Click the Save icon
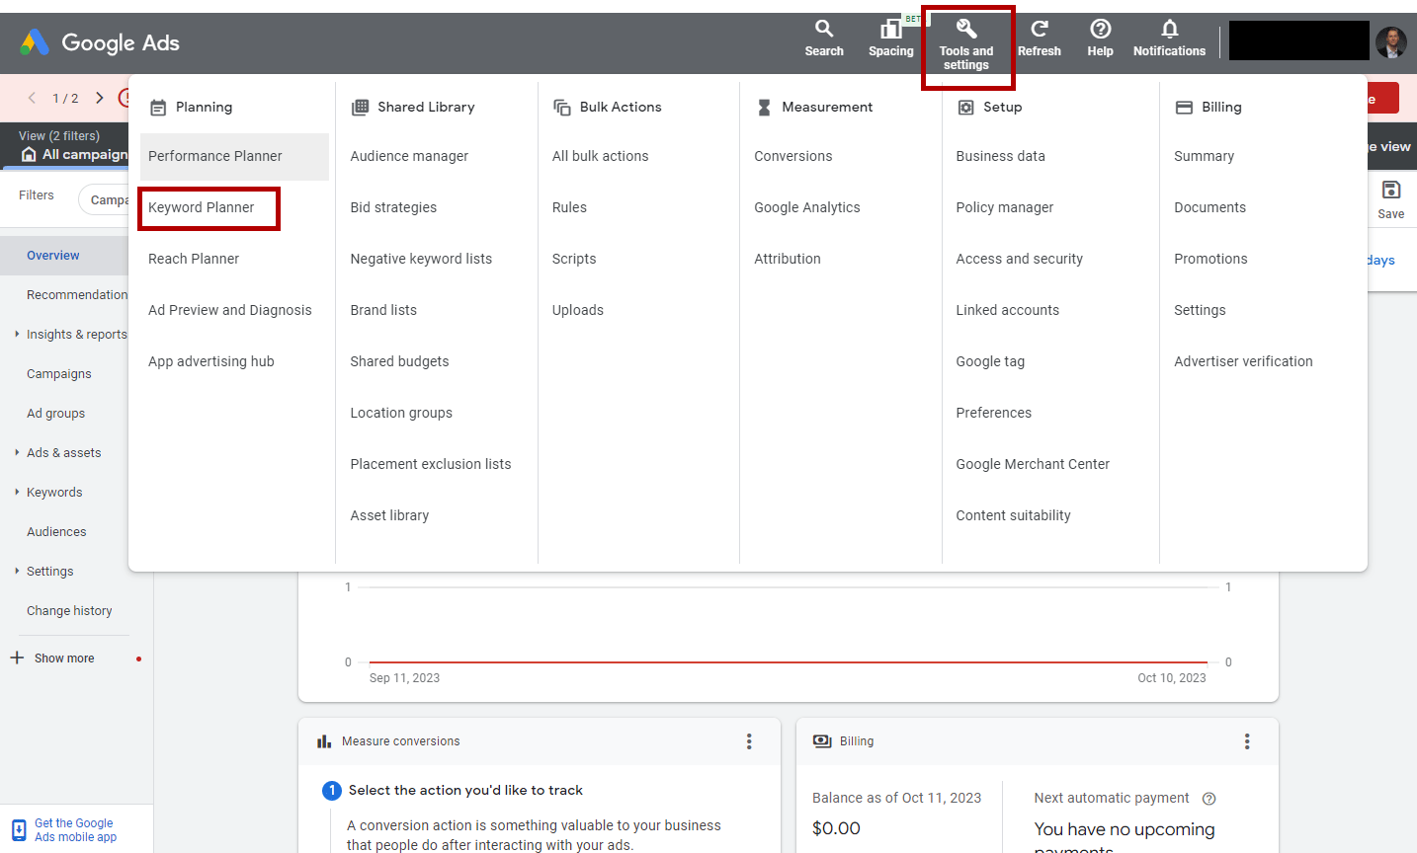 pos(1391,190)
